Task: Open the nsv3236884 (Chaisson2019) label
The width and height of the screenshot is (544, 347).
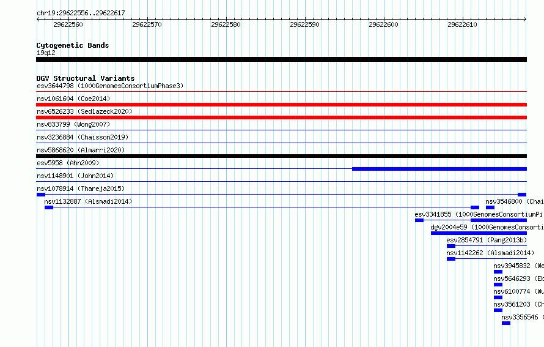Action: pos(83,137)
